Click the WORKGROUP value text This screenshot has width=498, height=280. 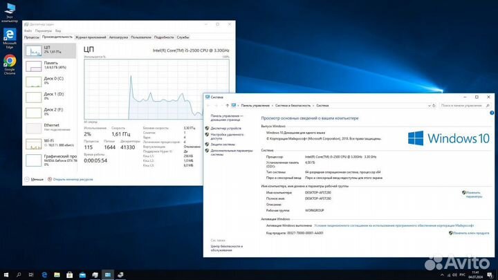point(314,210)
